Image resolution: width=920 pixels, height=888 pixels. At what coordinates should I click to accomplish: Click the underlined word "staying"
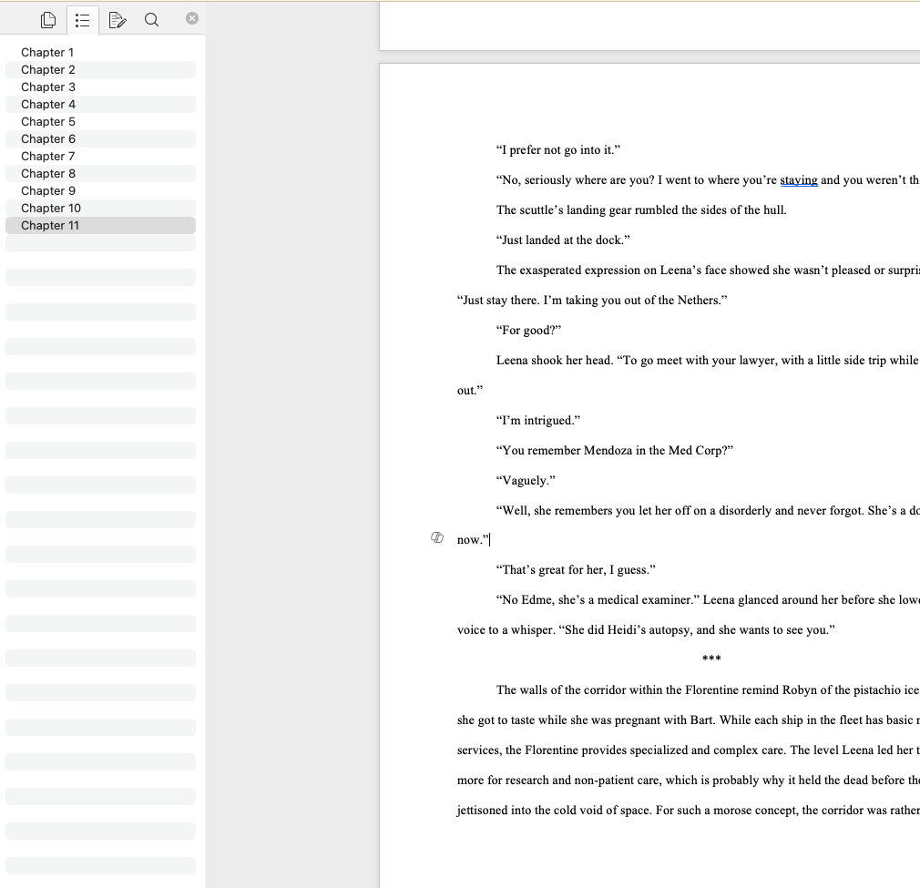pos(799,180)
